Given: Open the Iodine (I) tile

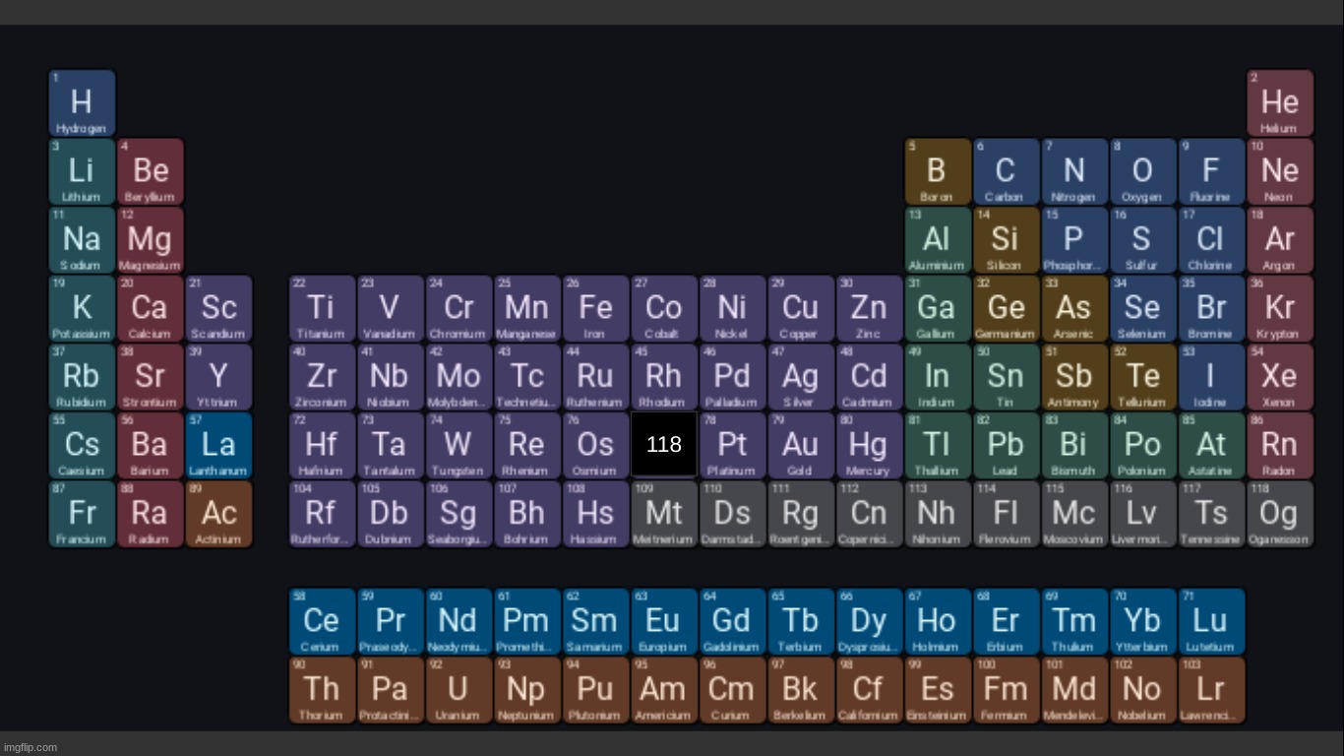Looking at the screenshot, I should 1211,376.
